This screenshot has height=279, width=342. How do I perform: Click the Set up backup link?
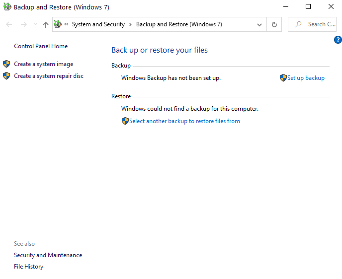pyautogui.click(x=306, y=78)
